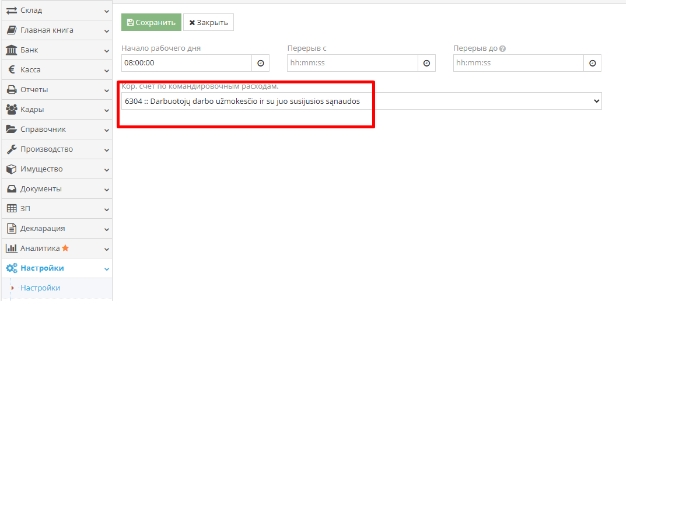This screenshot has width=700, height=525.
Task: Click the bank building icon in sidebar
Action: 11,50
